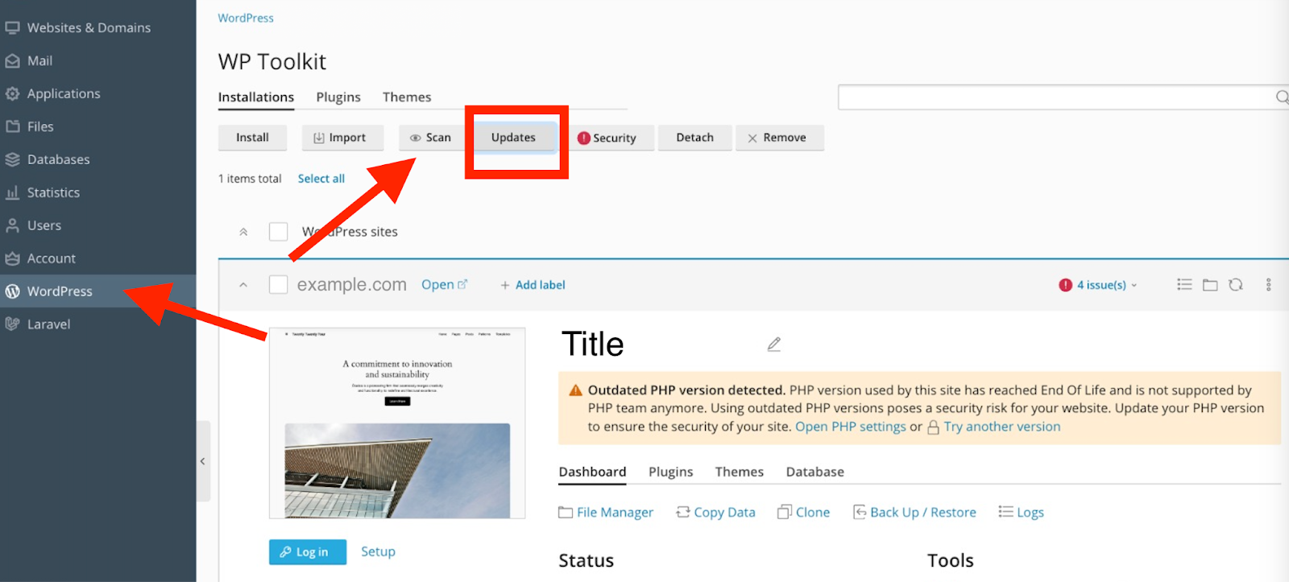The height and width of the screenshot is (582, 1289).
Task: Open the site Plugins tab
Action: (x=671, y=473)
